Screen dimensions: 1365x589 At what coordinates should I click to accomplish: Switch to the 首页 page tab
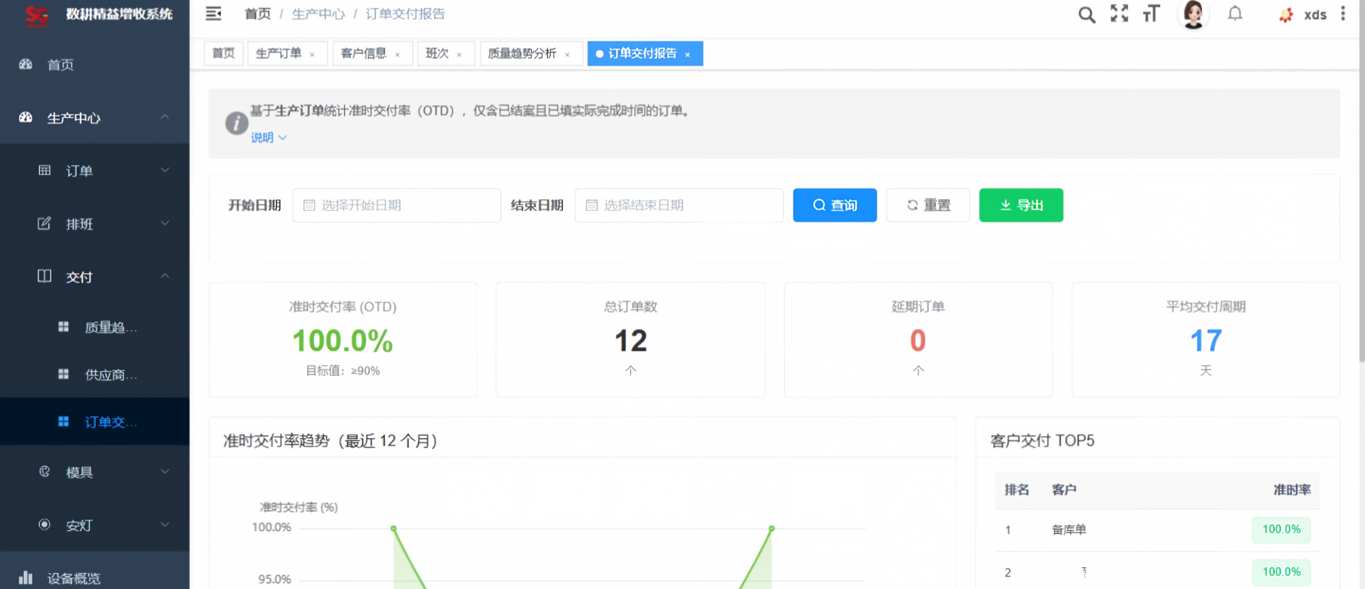pos(223,53)
